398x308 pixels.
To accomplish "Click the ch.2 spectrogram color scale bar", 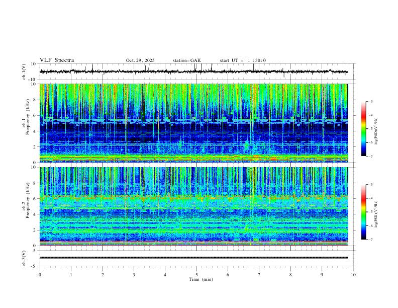I will tap(363, 212).
